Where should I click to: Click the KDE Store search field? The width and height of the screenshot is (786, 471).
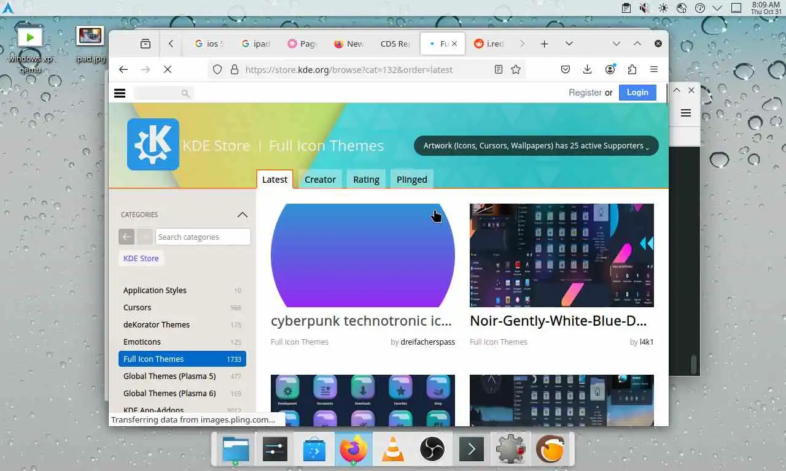click(163, 93)
